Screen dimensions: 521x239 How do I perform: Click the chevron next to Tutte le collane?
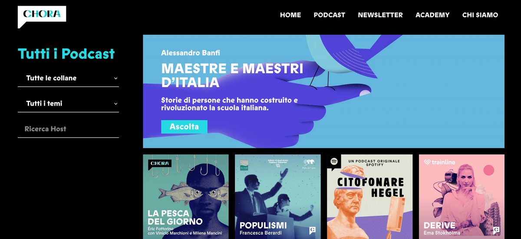(x=115, y=78)
